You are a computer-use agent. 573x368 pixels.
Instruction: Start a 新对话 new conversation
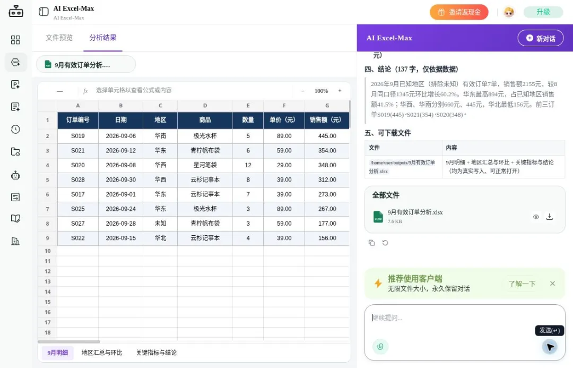pos(541,38)
